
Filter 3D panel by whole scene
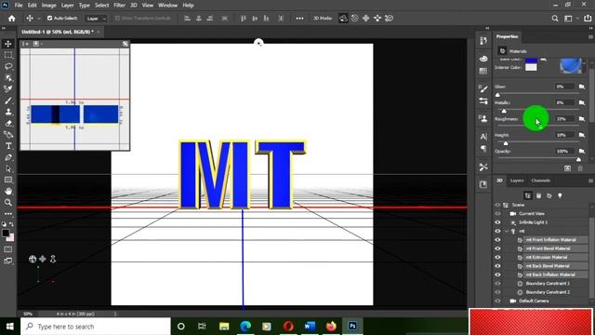pos(528,195)
